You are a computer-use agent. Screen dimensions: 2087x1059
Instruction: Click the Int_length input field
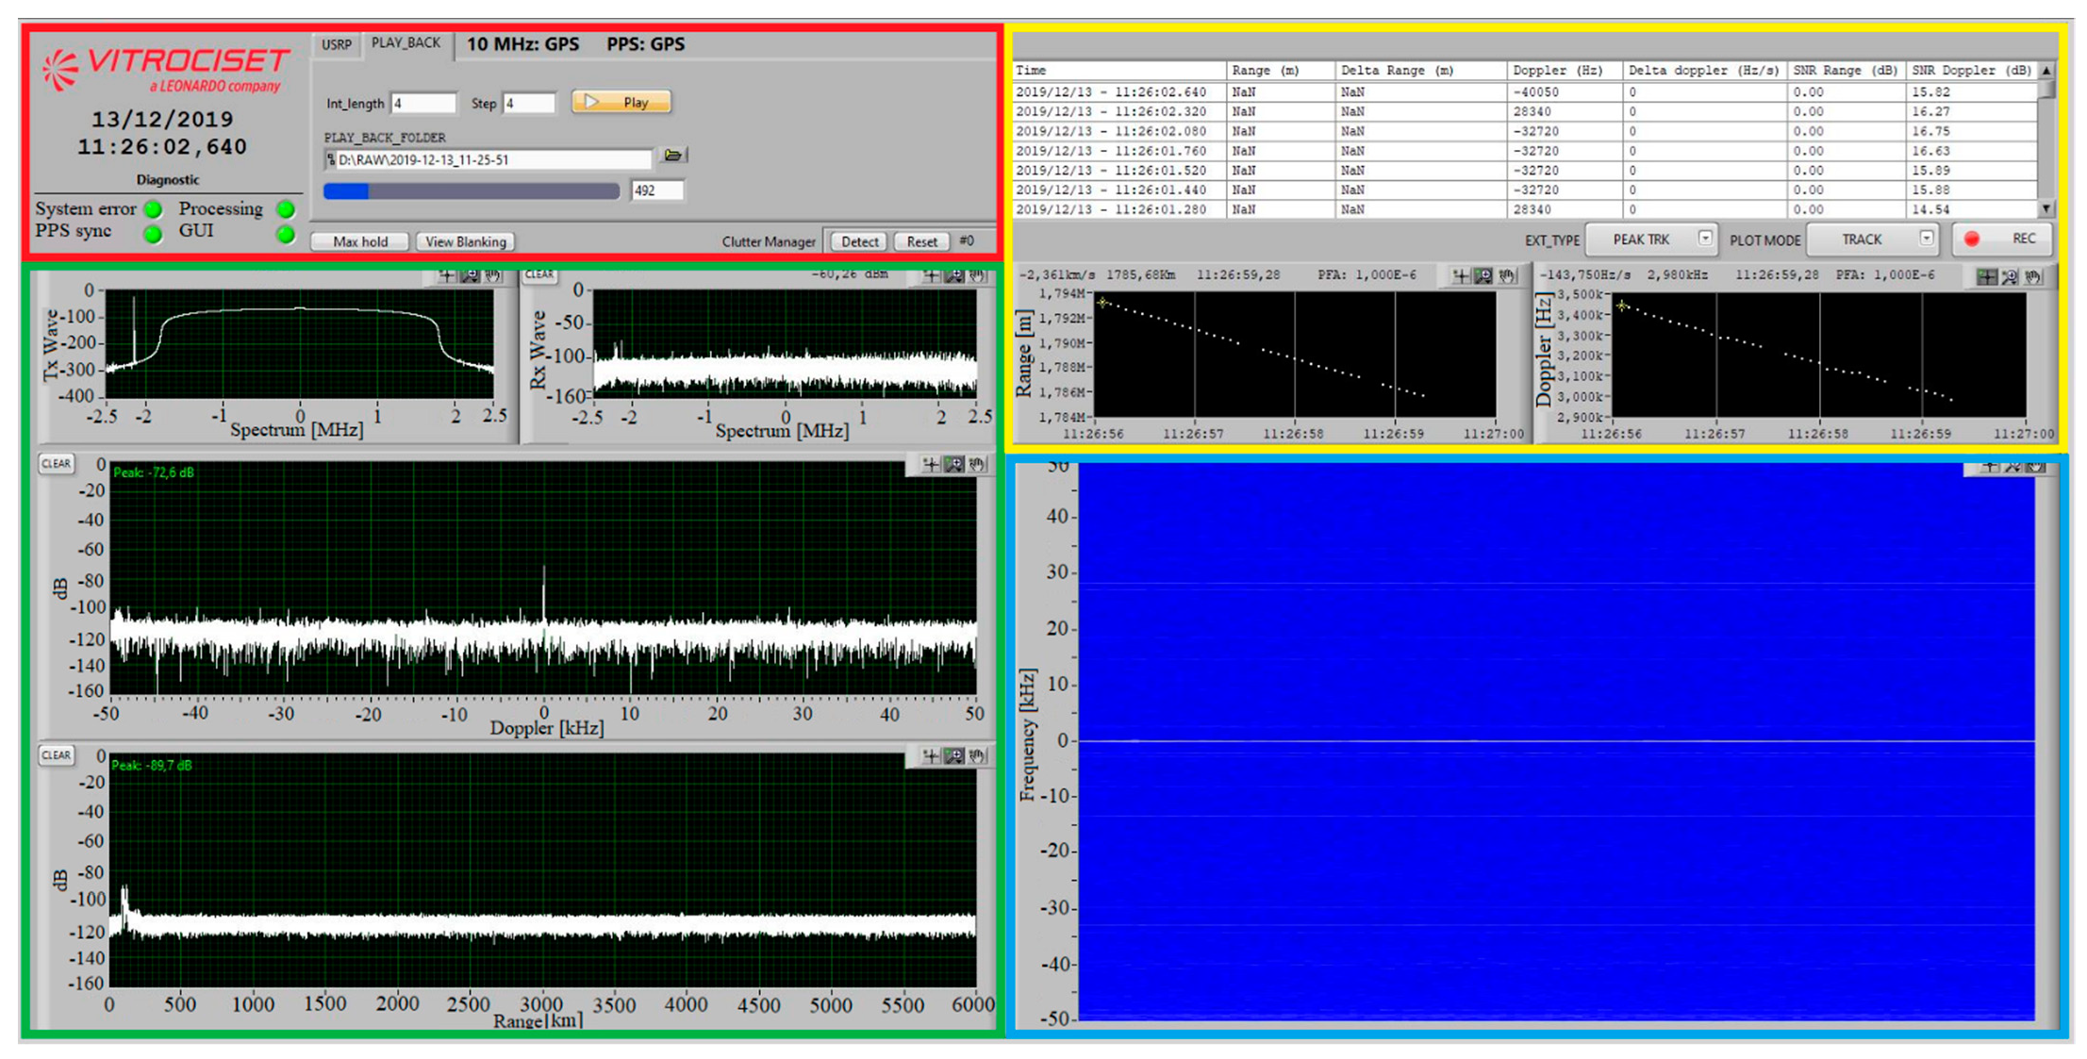(x=422, y=103)
